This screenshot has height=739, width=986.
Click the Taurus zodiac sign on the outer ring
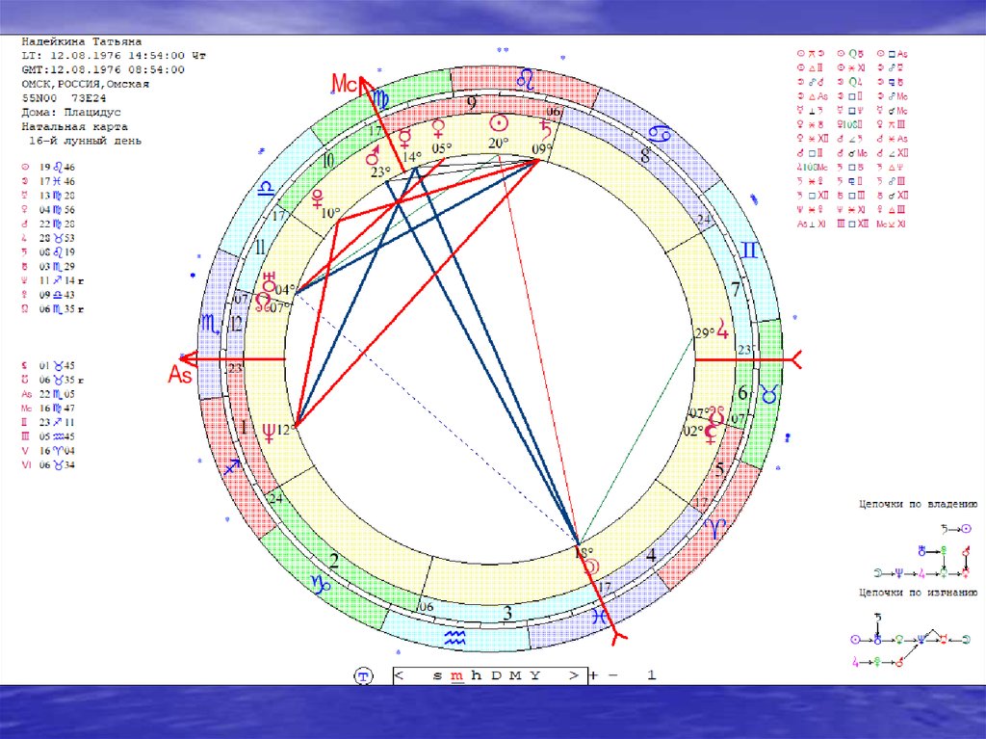pos(769,392)
